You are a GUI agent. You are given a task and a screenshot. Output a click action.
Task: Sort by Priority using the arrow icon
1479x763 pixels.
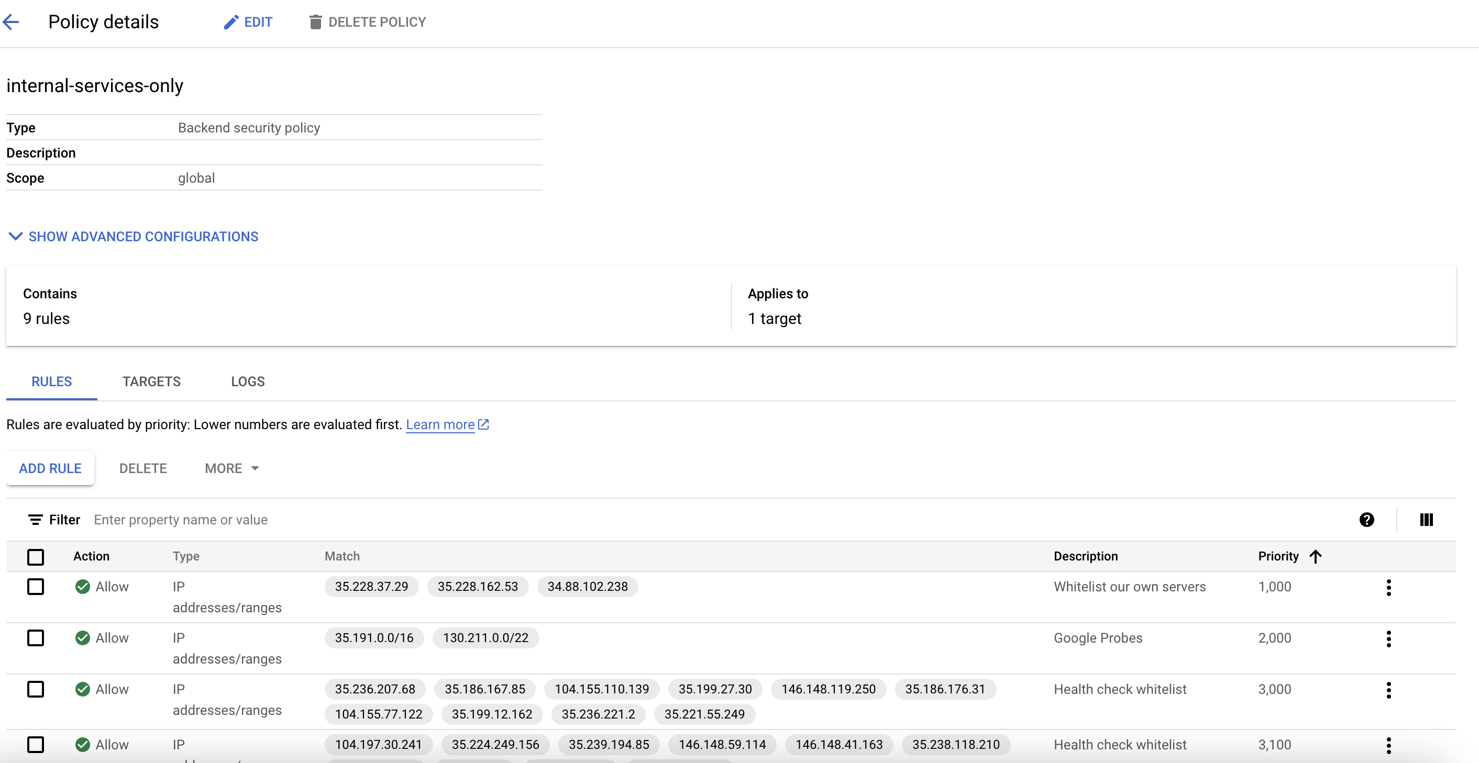tap(1316, 556)
